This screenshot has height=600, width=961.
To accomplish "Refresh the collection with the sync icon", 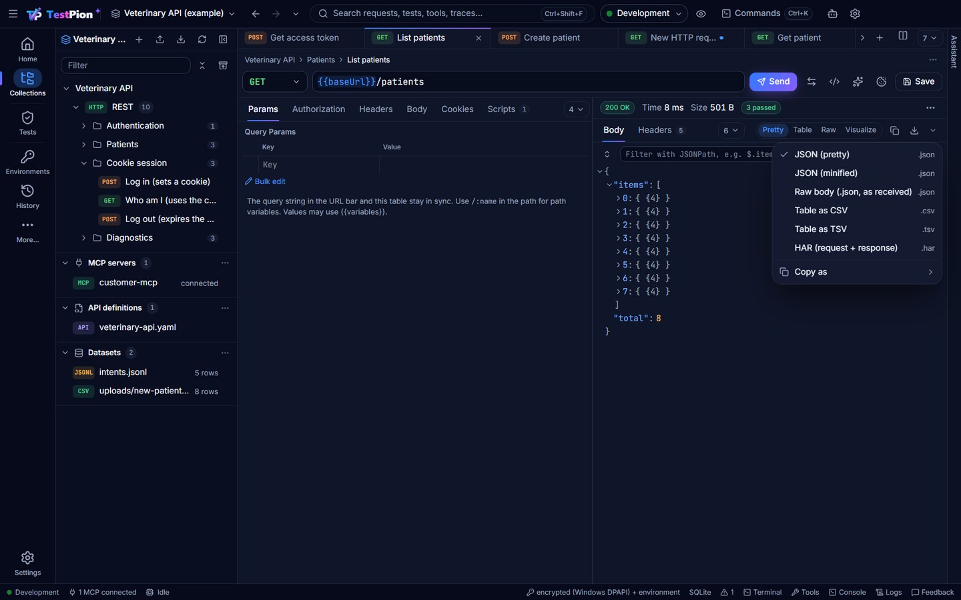I will (x=202, y=39).
